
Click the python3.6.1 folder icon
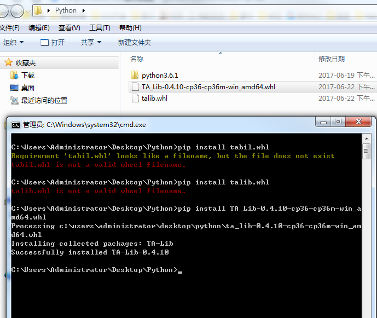[x=135, y=75]
